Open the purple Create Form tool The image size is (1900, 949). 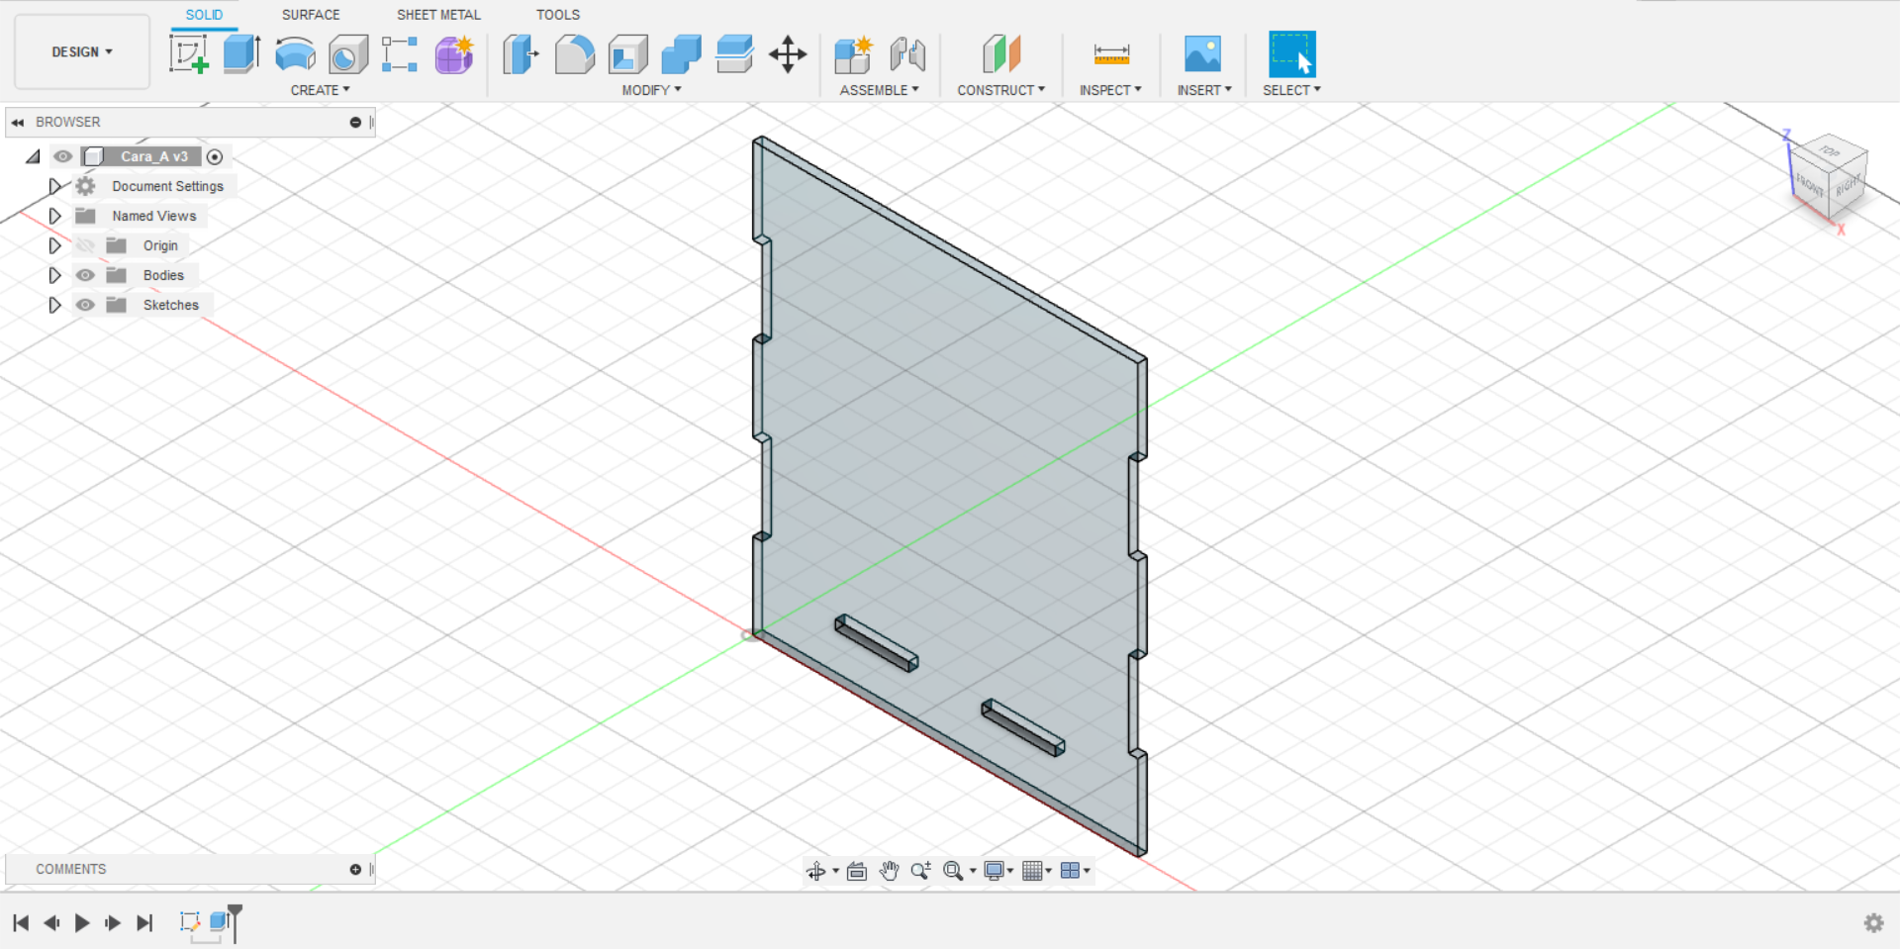pos(454,53)
